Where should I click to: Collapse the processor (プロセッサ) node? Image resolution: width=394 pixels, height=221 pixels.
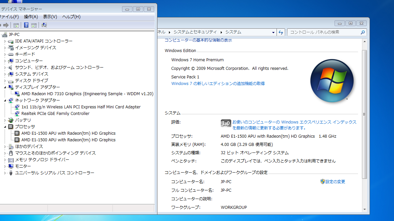point(5,127)
